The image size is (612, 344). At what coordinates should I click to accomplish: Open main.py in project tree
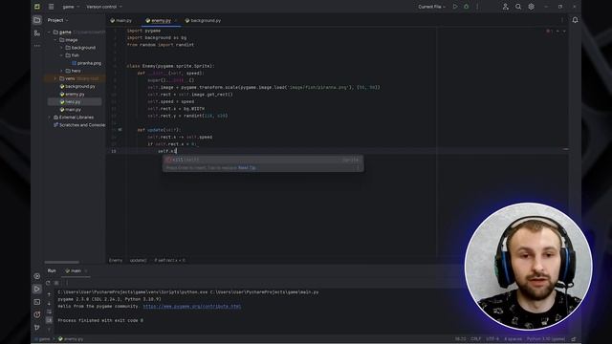click(70, 110)
